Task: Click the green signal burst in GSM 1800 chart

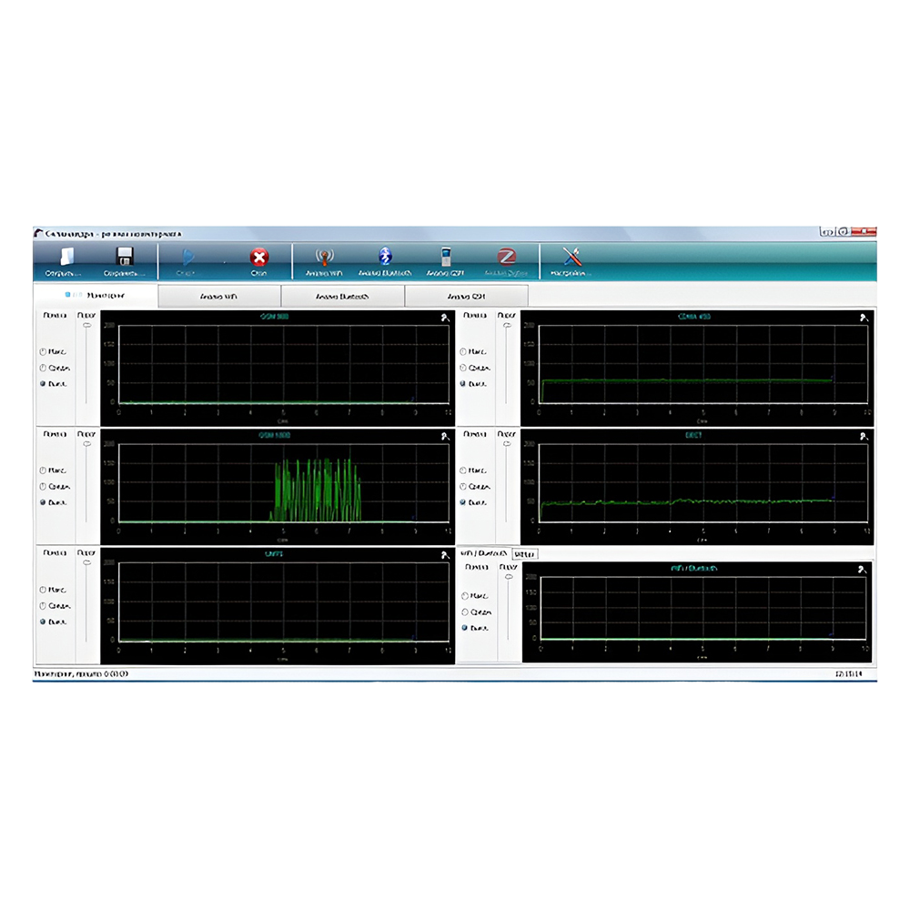Action: click(x=317, y=490)
